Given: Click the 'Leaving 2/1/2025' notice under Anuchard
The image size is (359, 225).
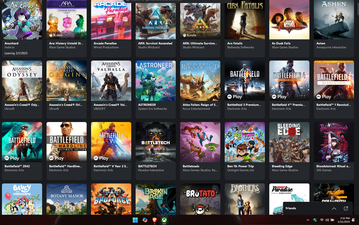Looking at the screenshot, I should [x=16, y=53].
